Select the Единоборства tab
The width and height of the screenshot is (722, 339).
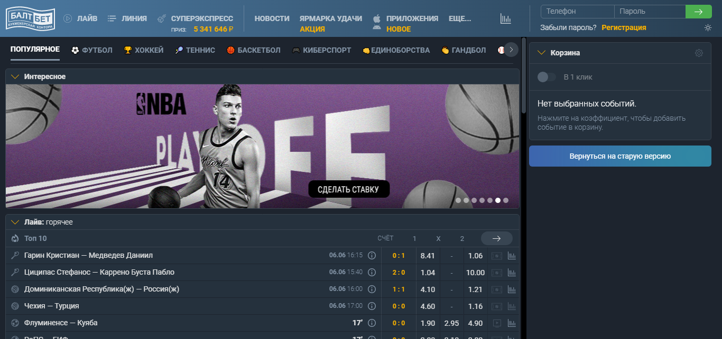click(x=396, y=50)
